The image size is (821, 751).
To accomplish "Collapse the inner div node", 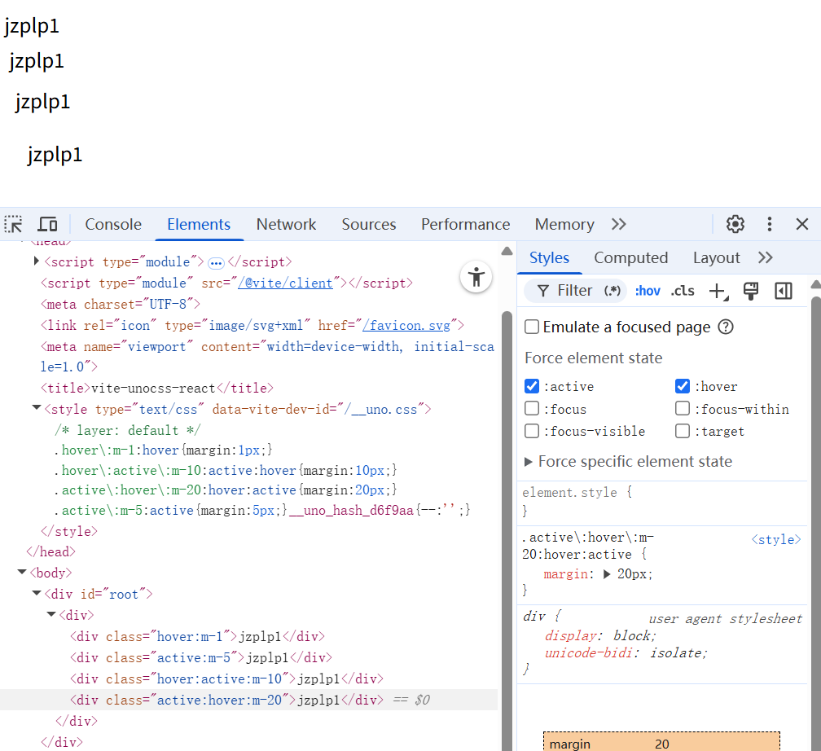I will (50, 614).
